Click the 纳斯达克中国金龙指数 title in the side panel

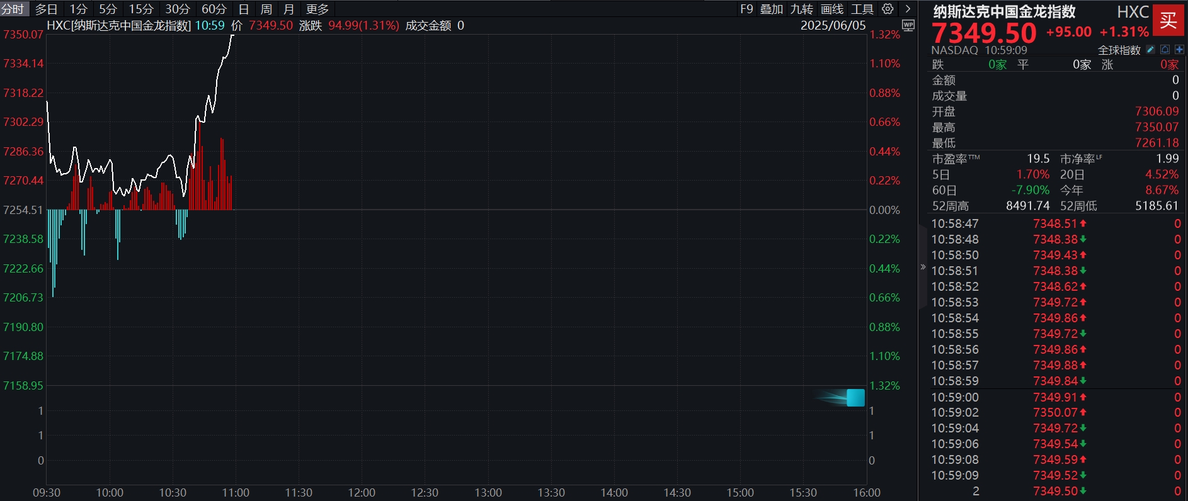1004,11
